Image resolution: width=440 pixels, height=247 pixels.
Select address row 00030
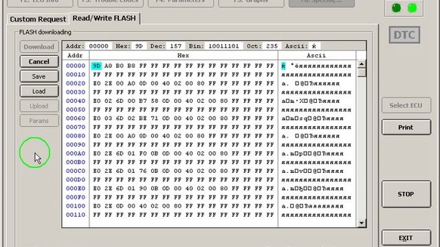(76, 92)
